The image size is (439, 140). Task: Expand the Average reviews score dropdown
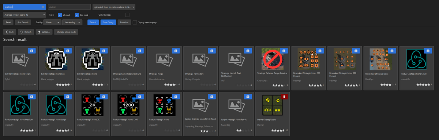[x=25, y=15]
